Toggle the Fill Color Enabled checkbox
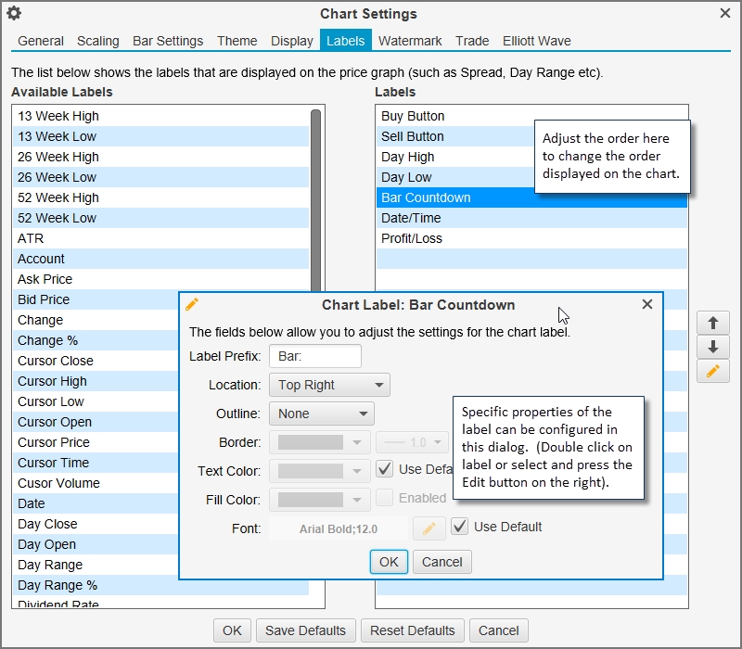Image resolution: width=742 pixels, height=649 pixels. [x=384, y=499]
